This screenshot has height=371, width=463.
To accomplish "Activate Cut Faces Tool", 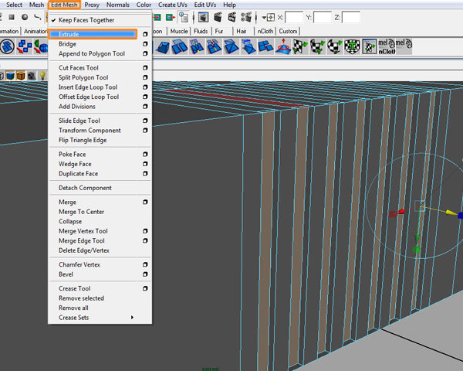I will (78, 68).
